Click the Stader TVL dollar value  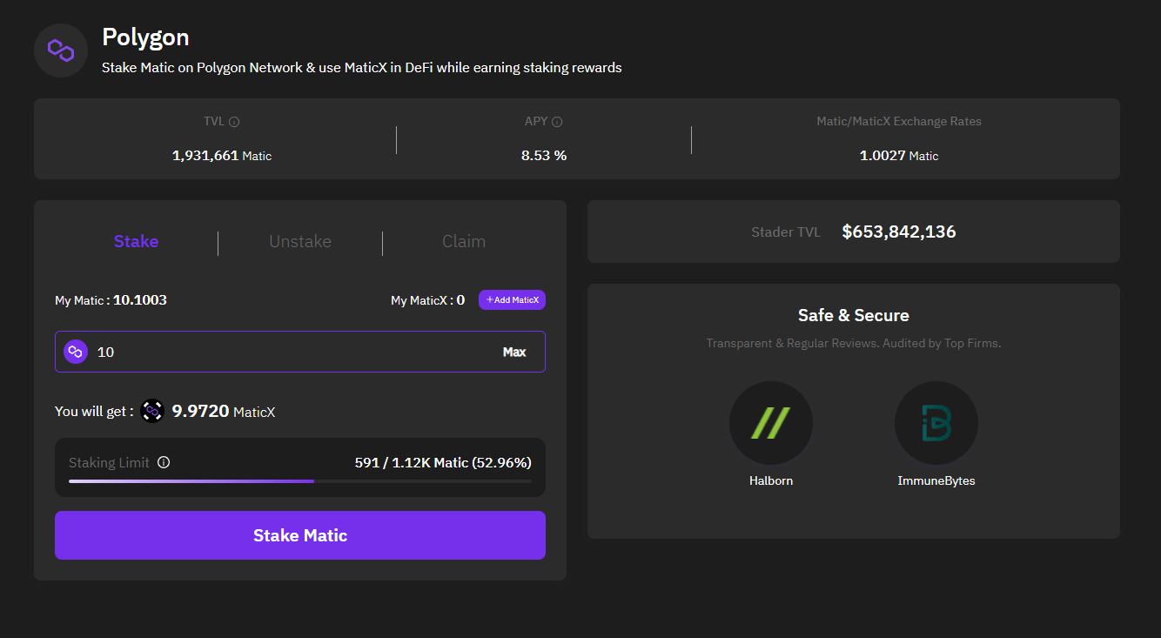click(899, 232)
